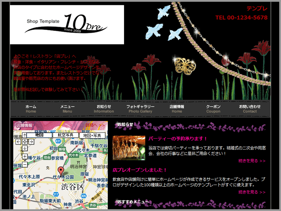Zoom in the map with plus button

point(25,156)
